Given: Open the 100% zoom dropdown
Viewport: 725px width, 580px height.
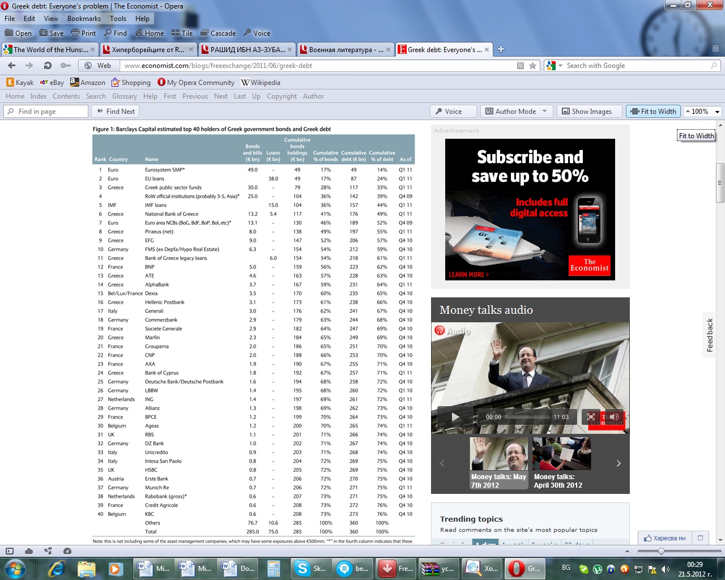Looking at the screenshot, I should (717, 112).
